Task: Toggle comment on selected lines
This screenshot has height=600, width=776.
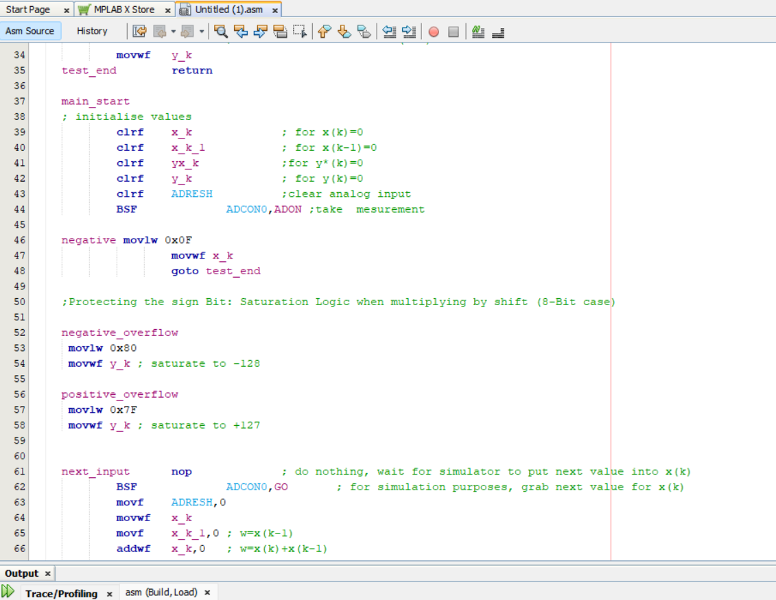Action: click(478, 32)
